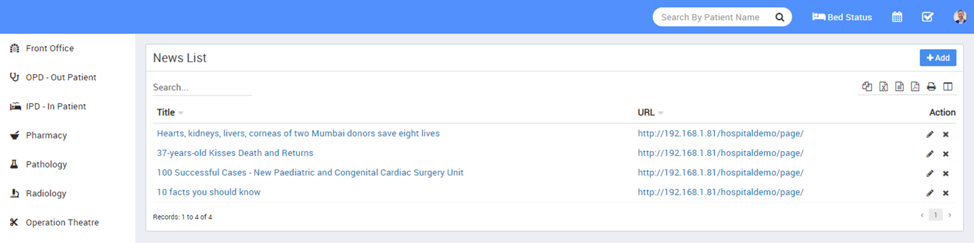Image resolution: width=974 pixels, height=243 pixels.
Task: Open '100 Successful Cases' news title link
Action: coord(310,173)
